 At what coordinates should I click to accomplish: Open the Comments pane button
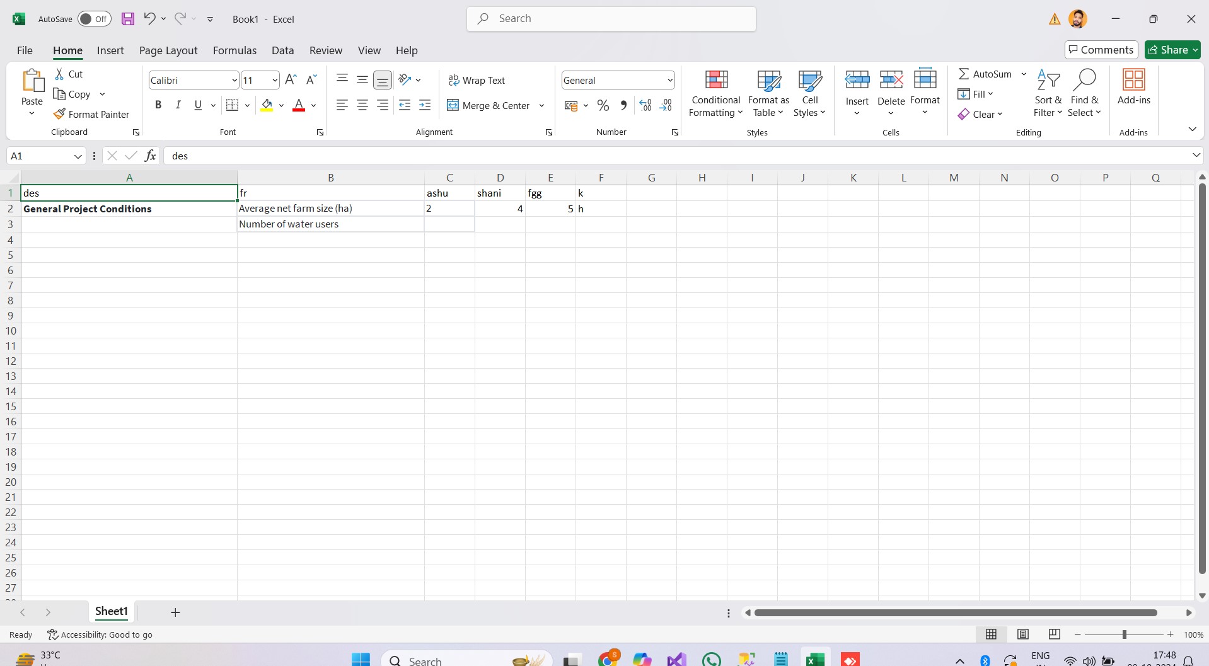tap(1101, 50)
